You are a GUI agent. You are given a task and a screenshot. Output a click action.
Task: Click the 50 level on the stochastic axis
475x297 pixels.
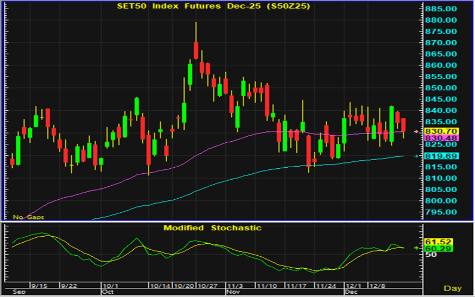(x=430, y=255)
